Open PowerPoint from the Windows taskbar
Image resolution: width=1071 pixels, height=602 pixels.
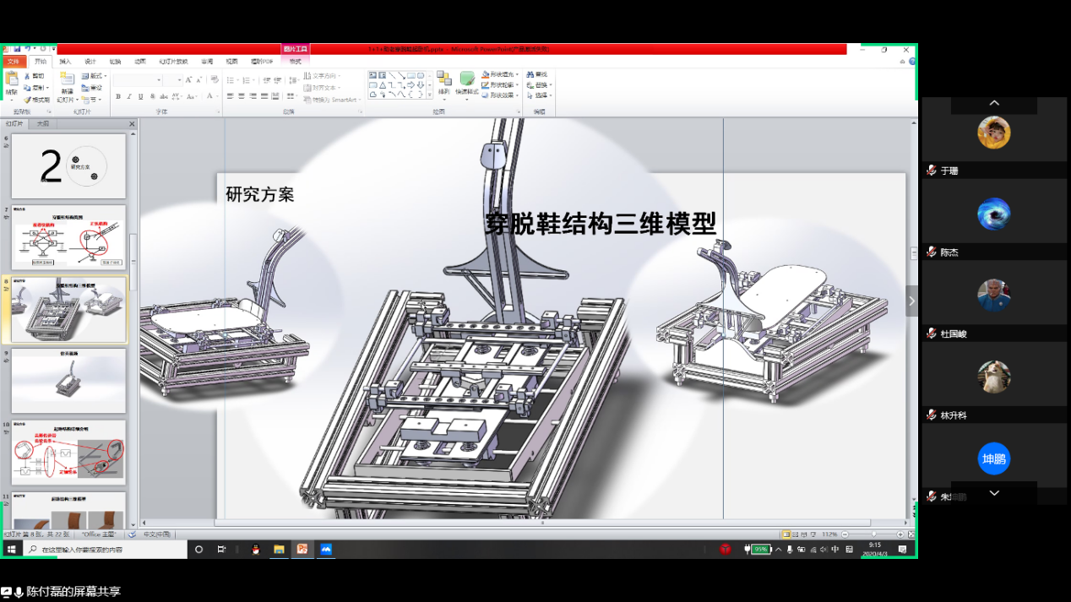(x=302, y=549)
